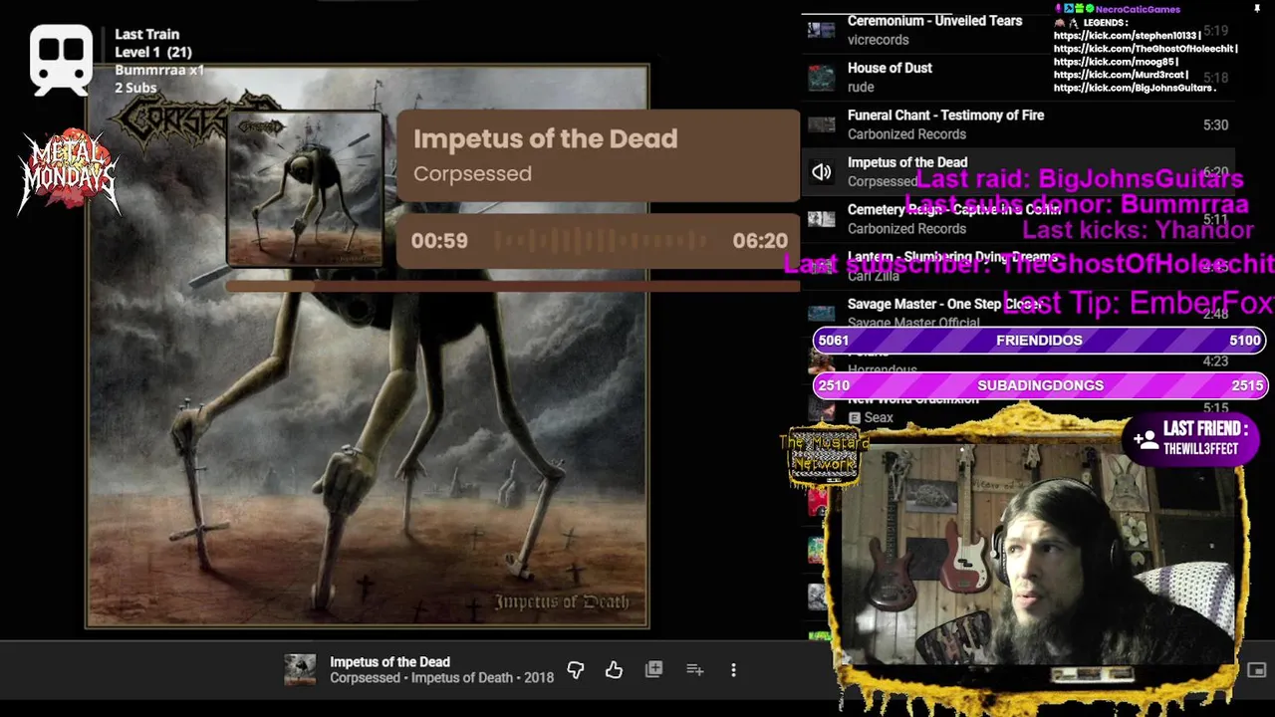The width and height of the screenshot is (1275, 717).
Task: Play Savage Master - One Step Closer
Action: [x=945, y=304]
